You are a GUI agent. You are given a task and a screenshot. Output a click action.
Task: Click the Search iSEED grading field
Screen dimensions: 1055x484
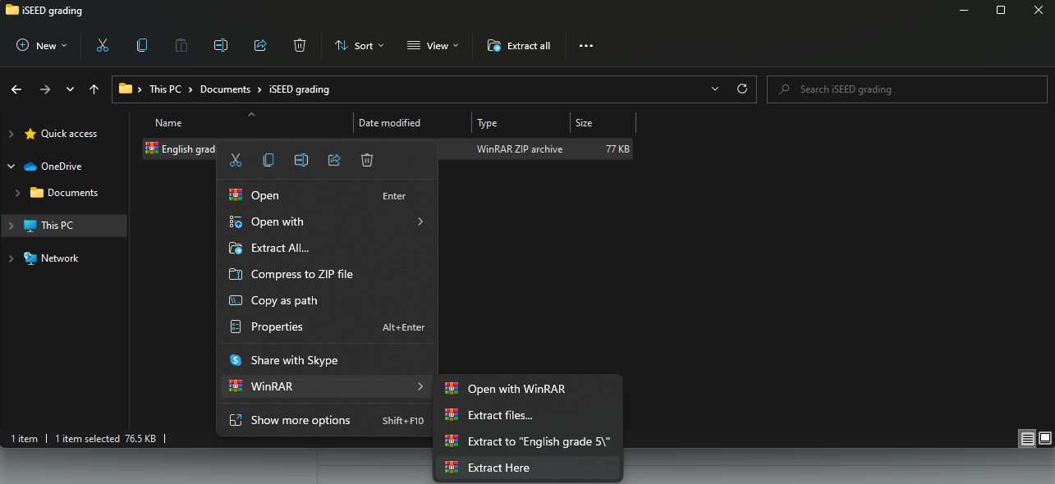click(906, 89)
